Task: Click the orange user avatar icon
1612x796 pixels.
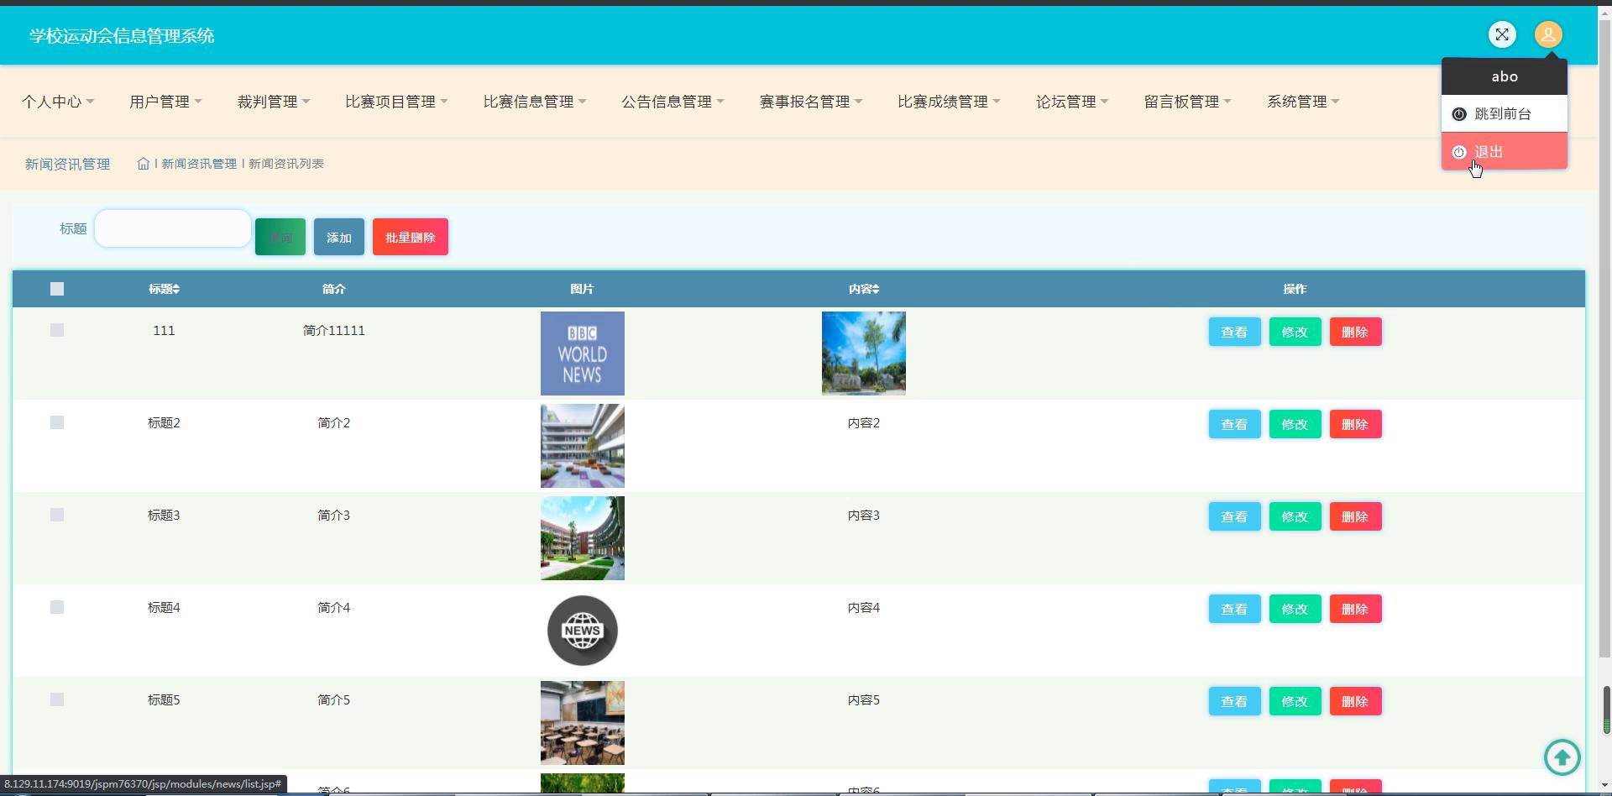Action: click(1548, 34)
